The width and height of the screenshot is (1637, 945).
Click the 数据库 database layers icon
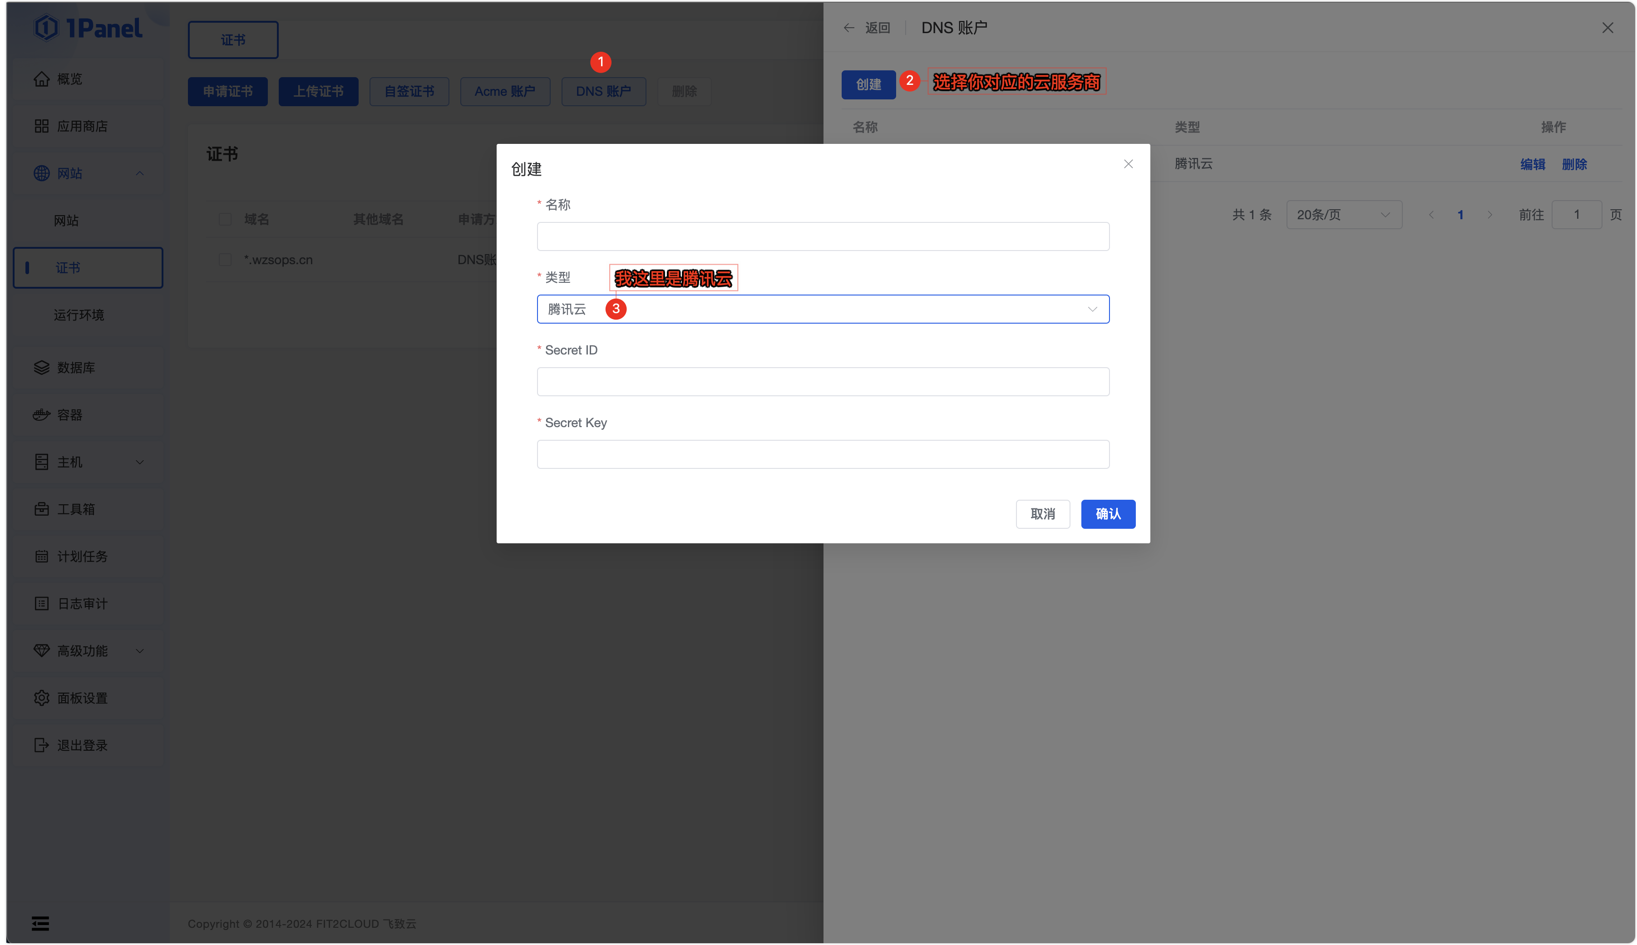point(42,368)
